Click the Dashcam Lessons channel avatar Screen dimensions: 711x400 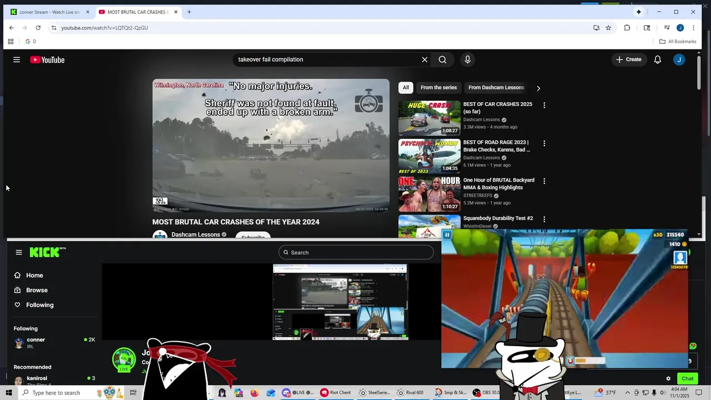coord(160,235)
